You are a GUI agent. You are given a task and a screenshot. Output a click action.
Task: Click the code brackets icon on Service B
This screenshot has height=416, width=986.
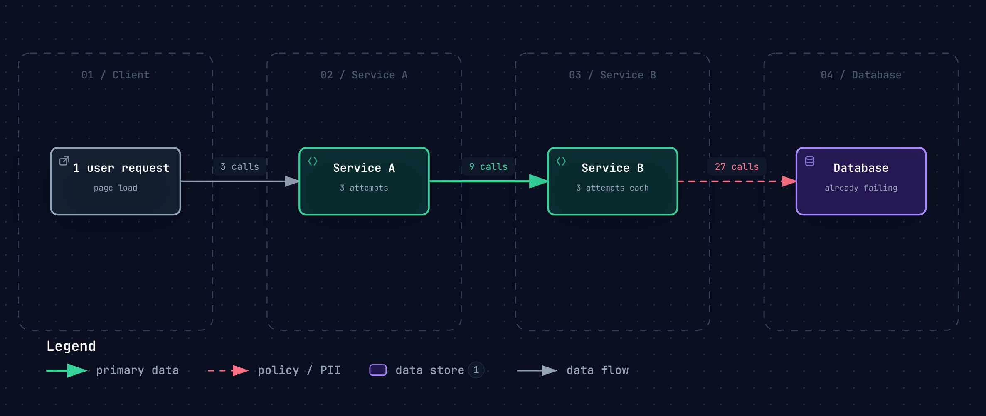561,161
